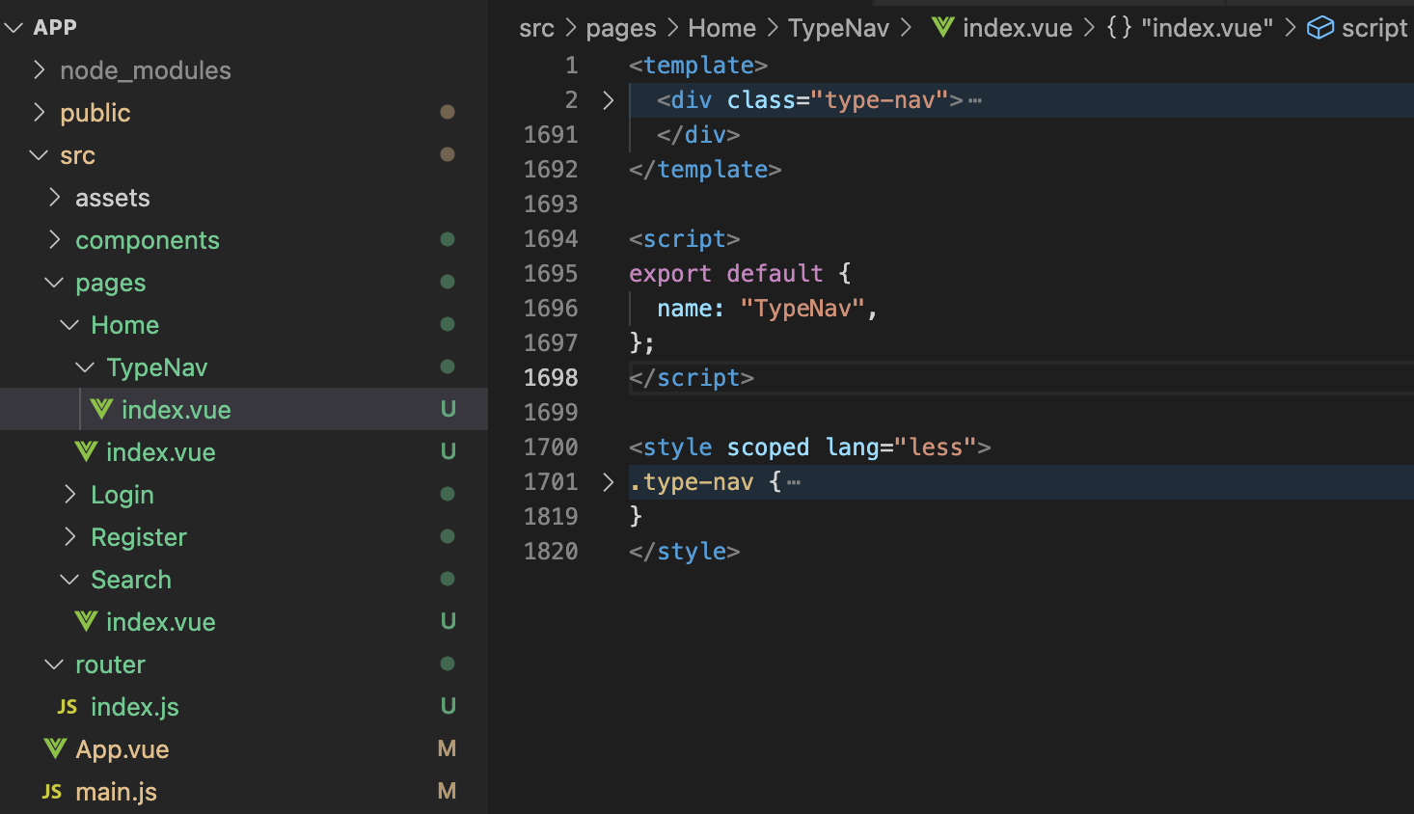
Task: Select the pages breadcrumb segment
Action: point(620,28)
